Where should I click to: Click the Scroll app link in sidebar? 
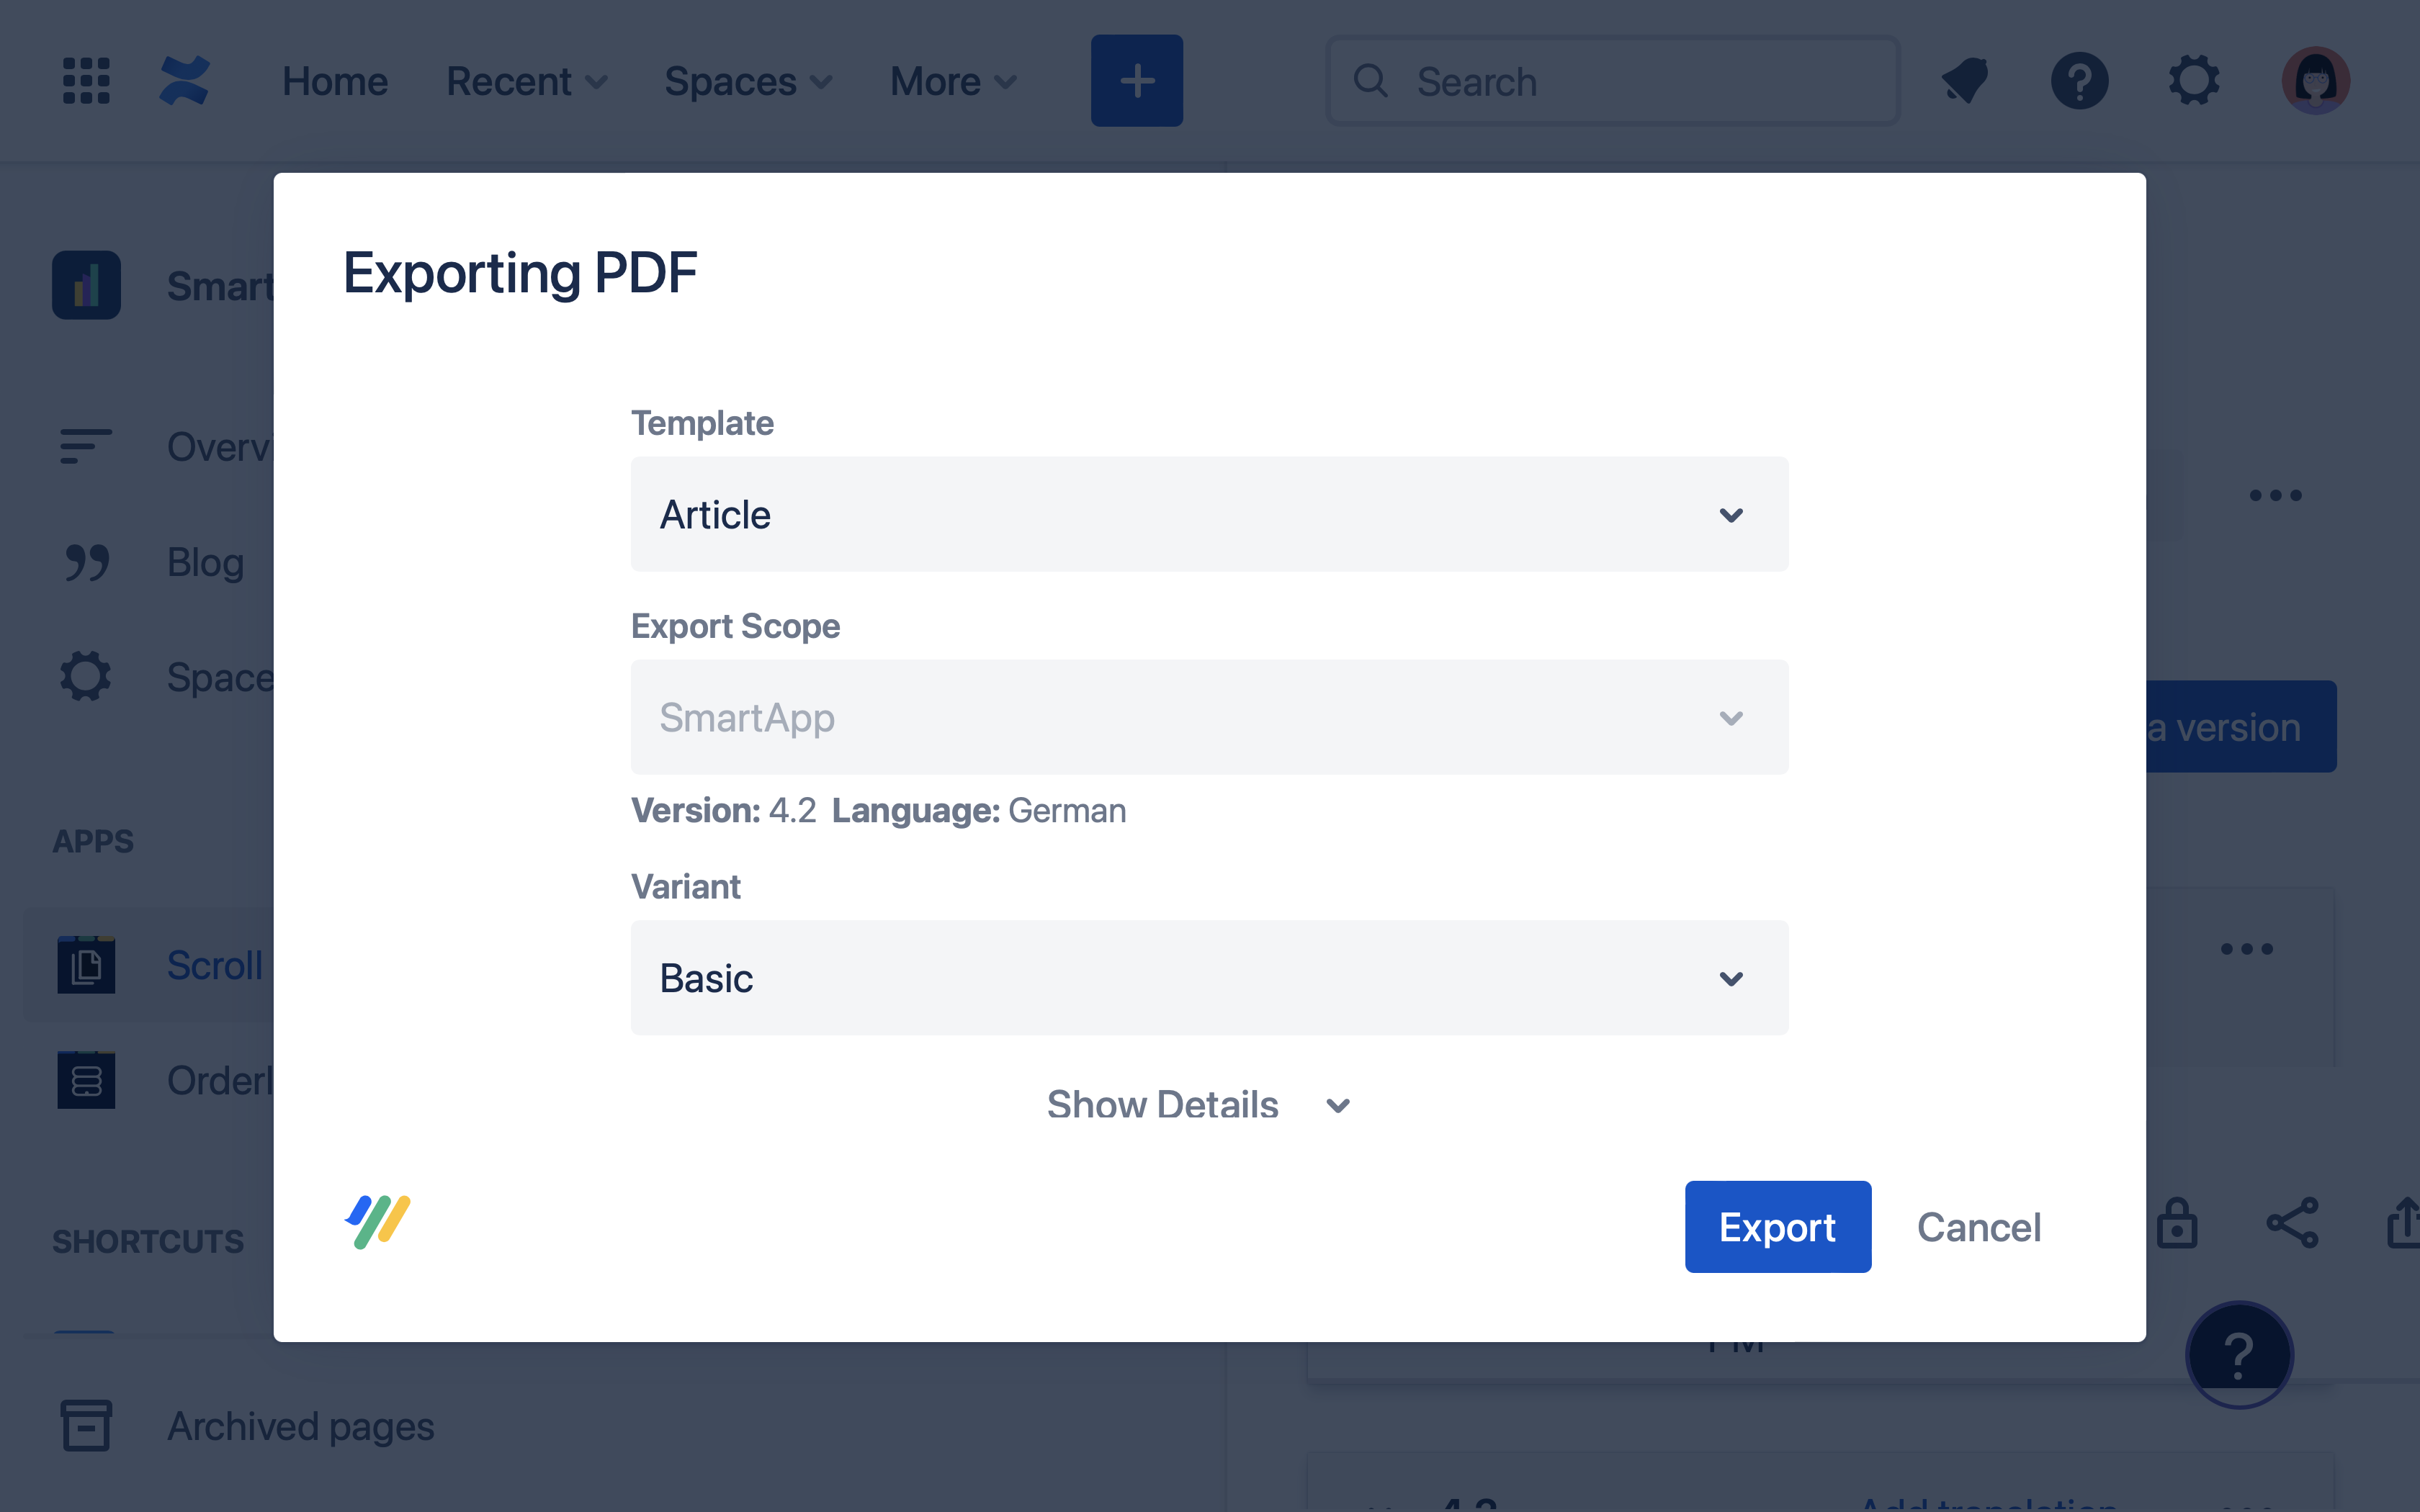point(215,965)
